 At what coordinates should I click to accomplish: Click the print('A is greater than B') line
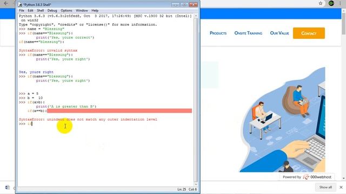click(x=66, y=107)
